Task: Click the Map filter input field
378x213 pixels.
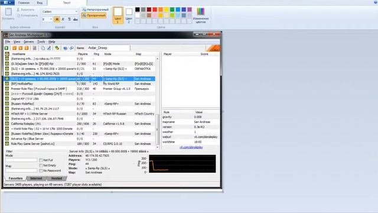Action: click(21, 170)
